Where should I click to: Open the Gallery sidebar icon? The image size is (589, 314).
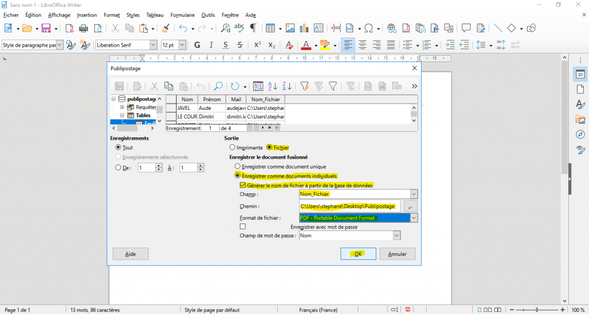tap(580, 120)
